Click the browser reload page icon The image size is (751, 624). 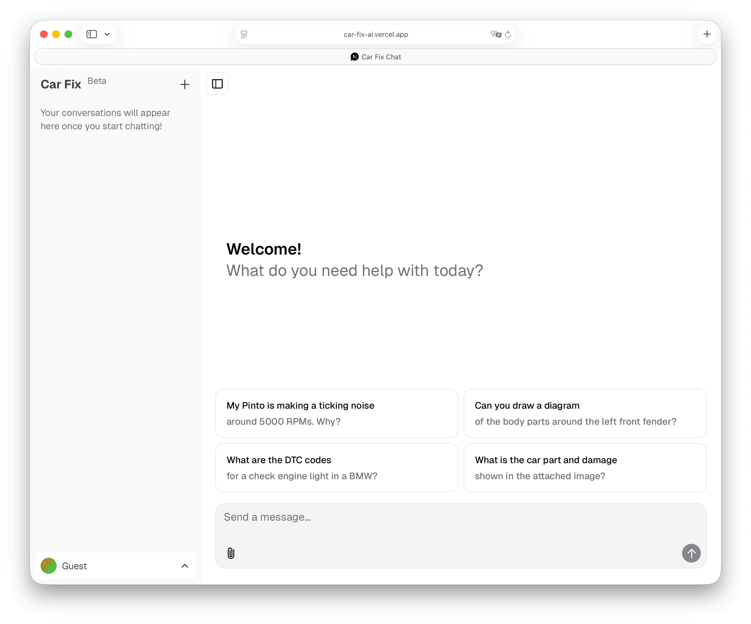[x=508, y=34]
